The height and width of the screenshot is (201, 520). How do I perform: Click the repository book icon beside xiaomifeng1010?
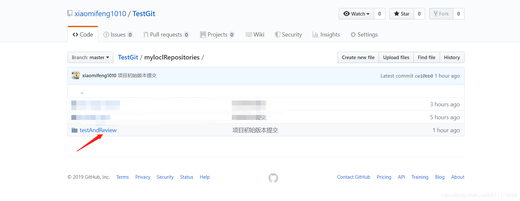70,13
